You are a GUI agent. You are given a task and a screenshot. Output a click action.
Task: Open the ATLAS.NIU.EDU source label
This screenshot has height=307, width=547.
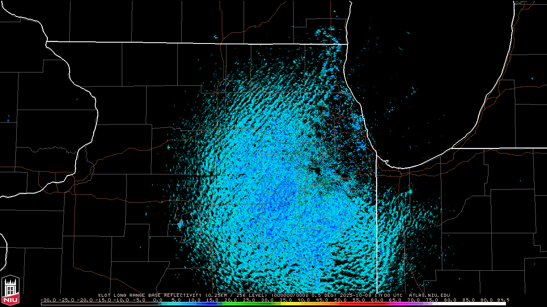(429, 295)
